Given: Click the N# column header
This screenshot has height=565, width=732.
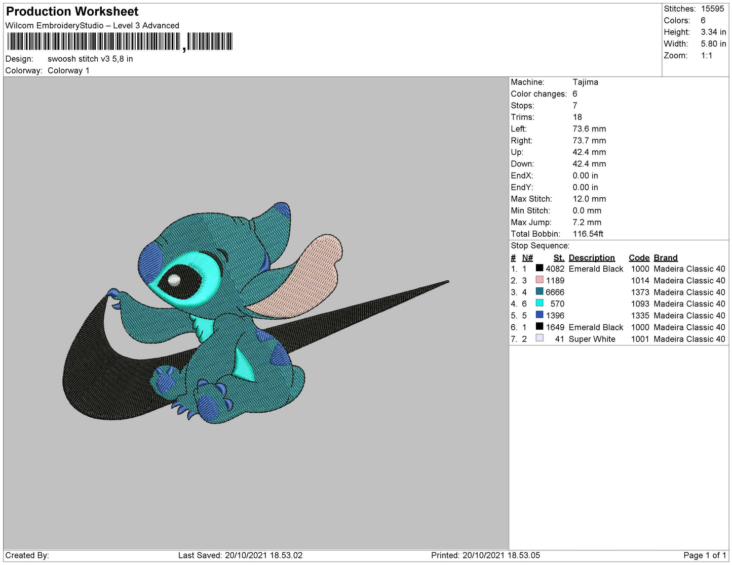Looking at the screenshot, I should click(x=527, y=257).
